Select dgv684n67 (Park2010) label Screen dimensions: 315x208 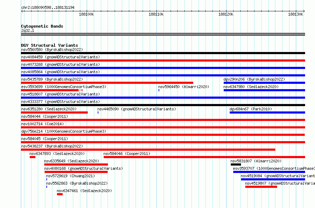pyautogui.click(x=251, y=109)
